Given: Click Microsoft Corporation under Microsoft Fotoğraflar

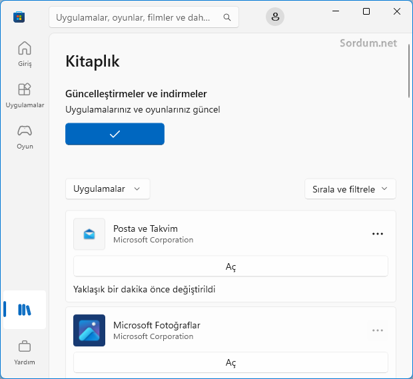Looking at the screenshot, I should click(x=153, y=336).
